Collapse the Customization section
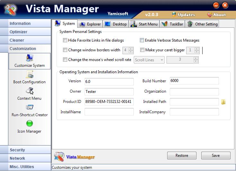Image resolution: width=236 pixels, height=171 pixels. 25,48
